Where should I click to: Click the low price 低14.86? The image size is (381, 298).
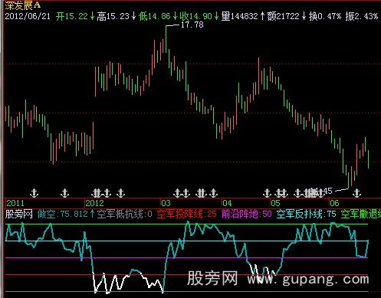point(154,16)
